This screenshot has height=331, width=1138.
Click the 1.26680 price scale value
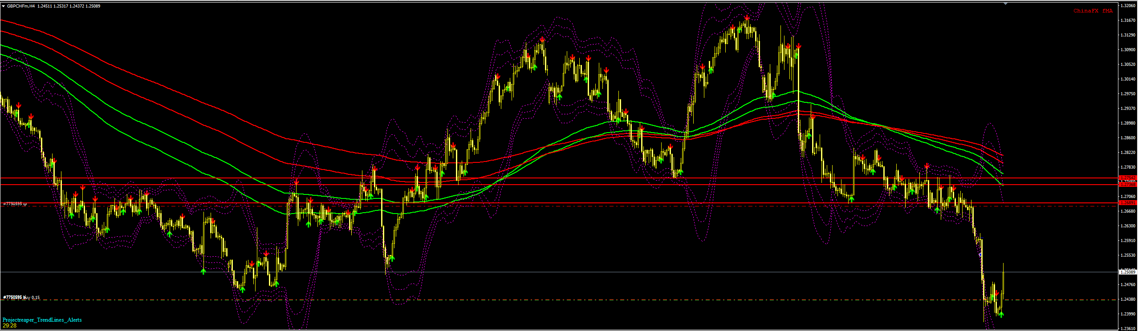point(1128,211)
